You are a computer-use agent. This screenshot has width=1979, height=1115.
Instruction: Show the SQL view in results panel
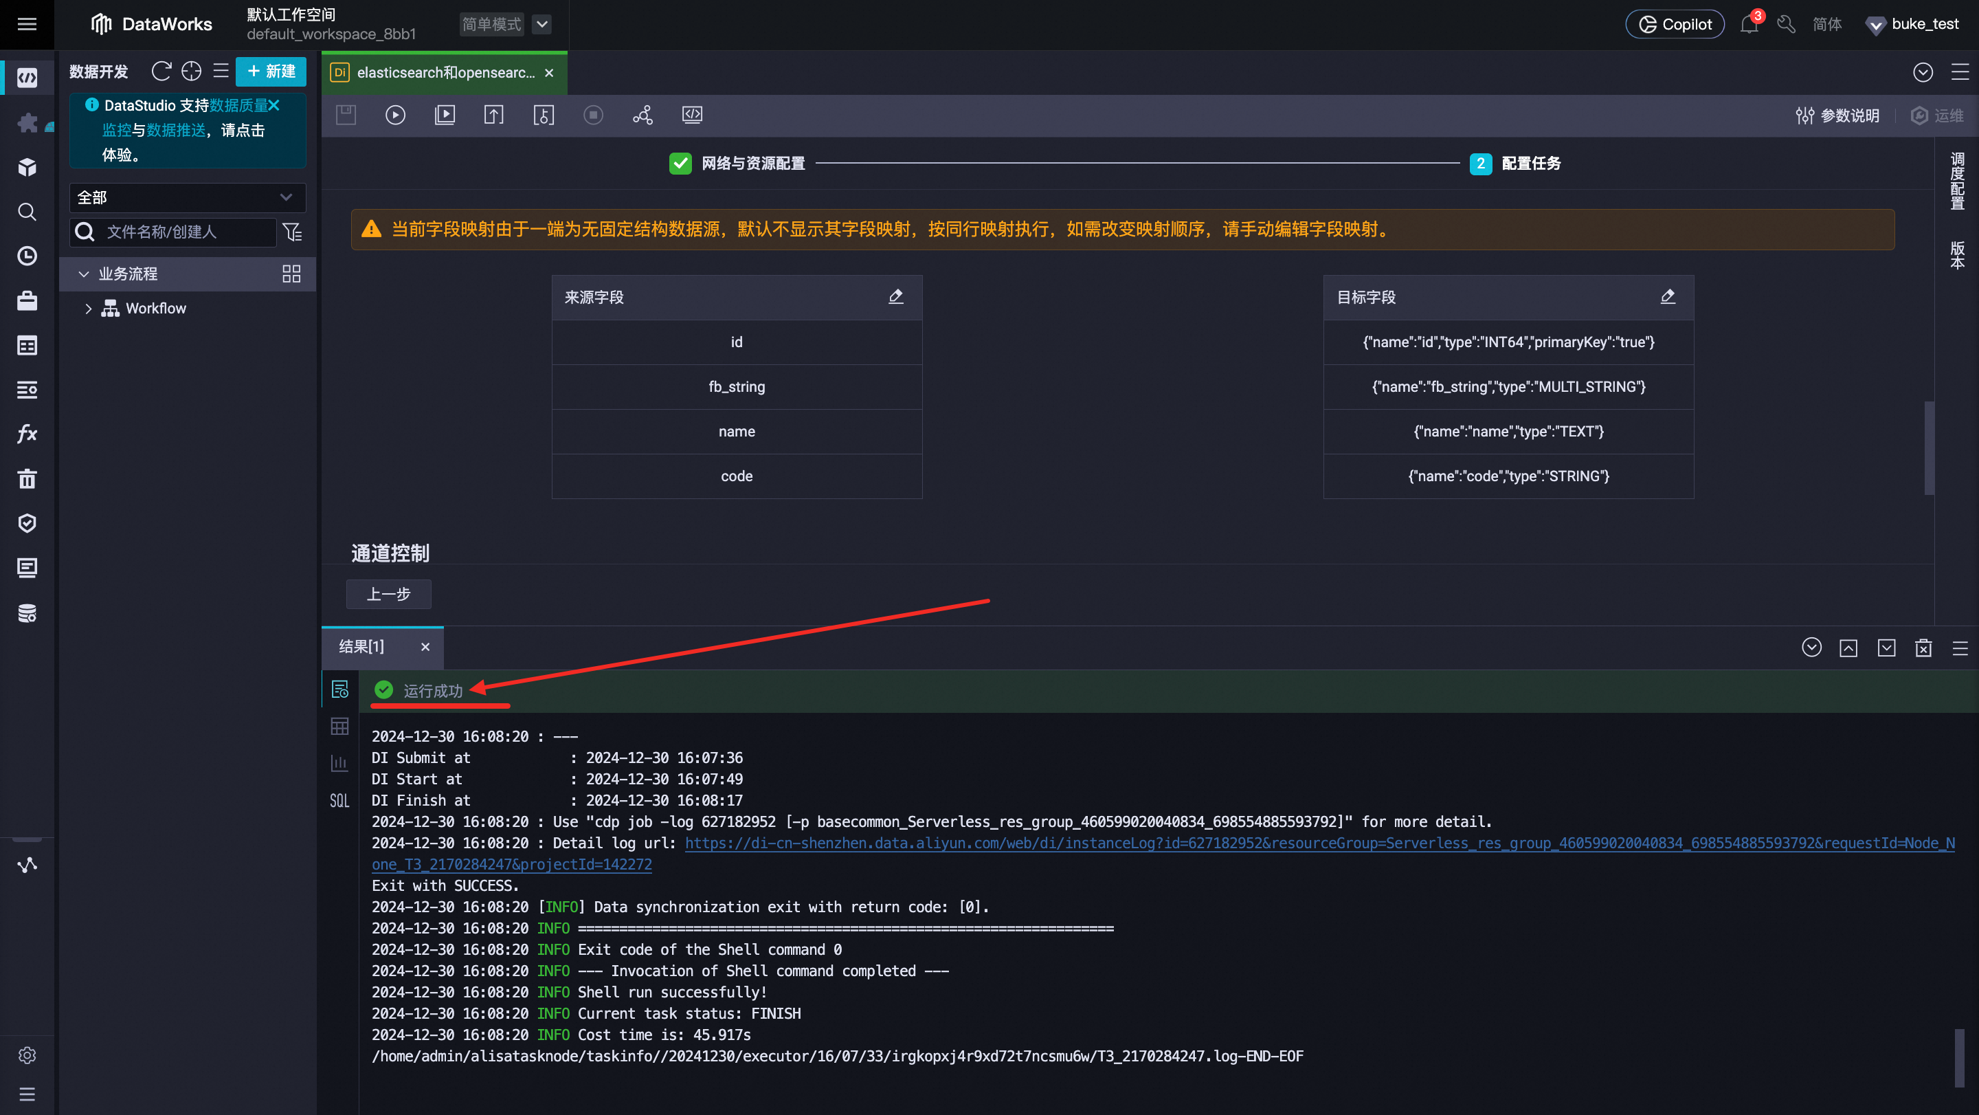pyautogui.click(x=339, y=801)
